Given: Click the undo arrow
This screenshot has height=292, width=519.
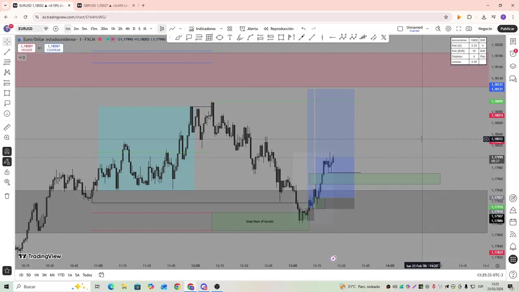Looking at the screenshot, I should point(303,29).
